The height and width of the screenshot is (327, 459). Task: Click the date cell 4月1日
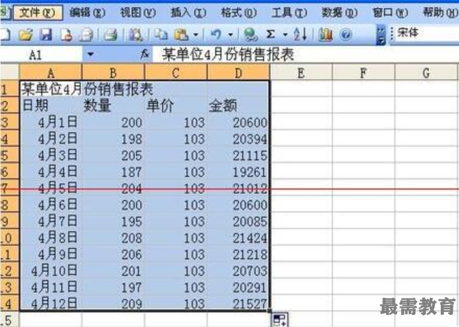pos(51,122)
